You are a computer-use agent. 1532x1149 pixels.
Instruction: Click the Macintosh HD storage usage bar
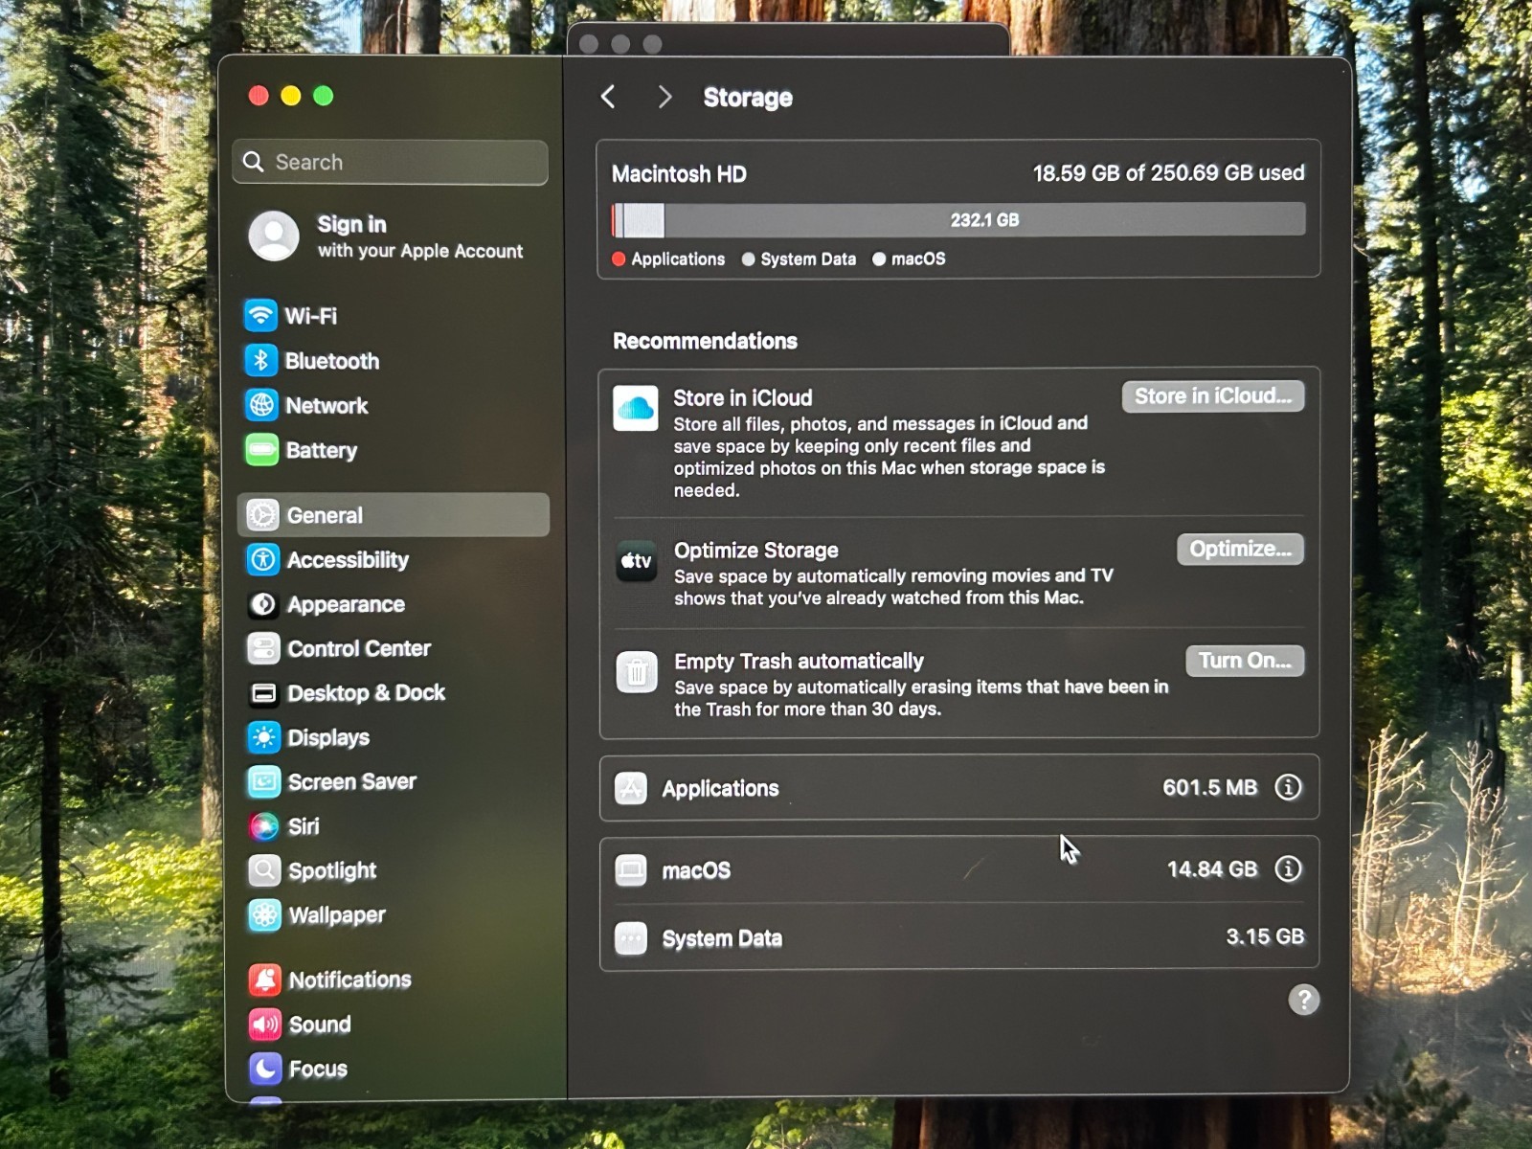point(957,220)
